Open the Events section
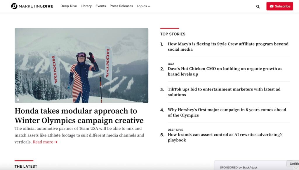299x170 pixels. [x=100, y=6]
